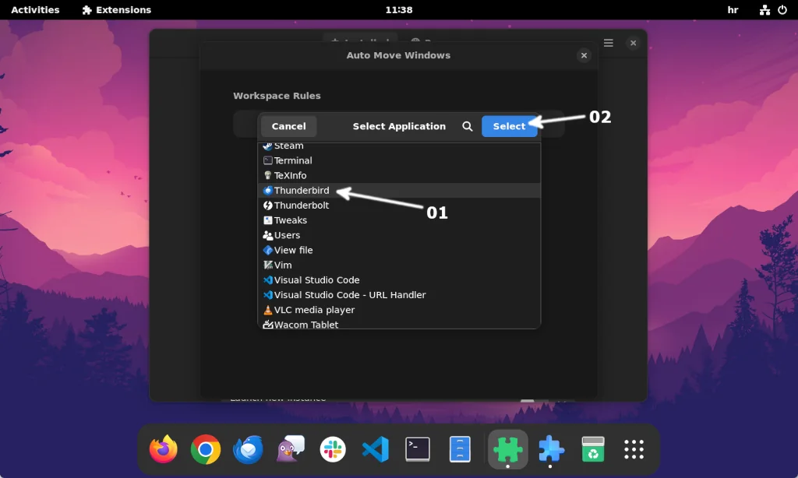Screen dimensions: 798x478
Task: Pick Steam from the application list
Action: pos(289,145)
